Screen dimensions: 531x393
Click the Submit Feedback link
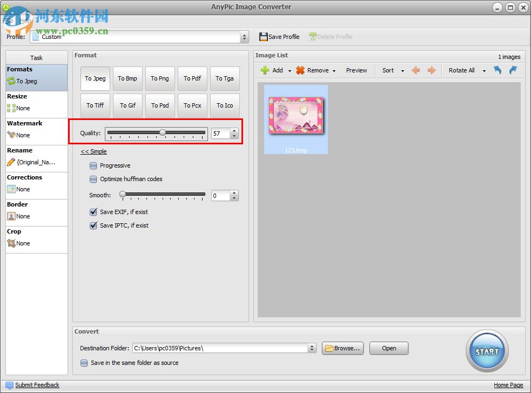[x=37, y=385]
